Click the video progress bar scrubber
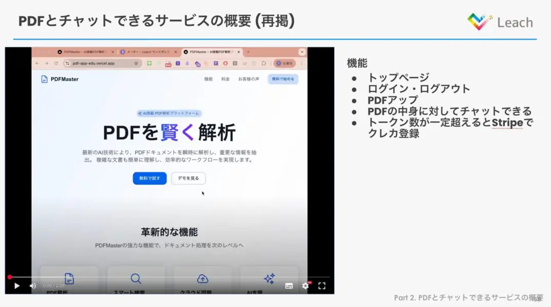The height and width of the screenshot is (307, 551). point(10,277)
